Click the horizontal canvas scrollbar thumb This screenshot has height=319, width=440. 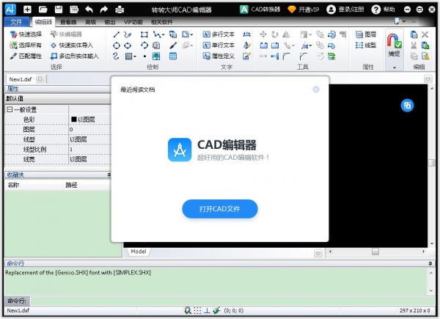tap(375, 252)
